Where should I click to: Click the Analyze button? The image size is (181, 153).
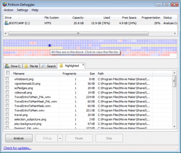point(19,138)
